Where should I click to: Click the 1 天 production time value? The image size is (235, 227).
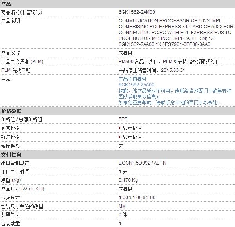tap(123, 172)
